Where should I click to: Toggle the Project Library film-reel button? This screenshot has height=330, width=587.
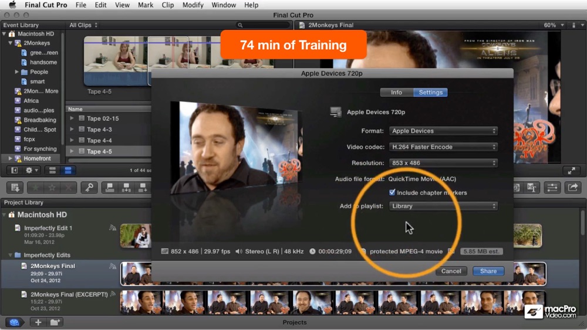[x=14, y=322]
